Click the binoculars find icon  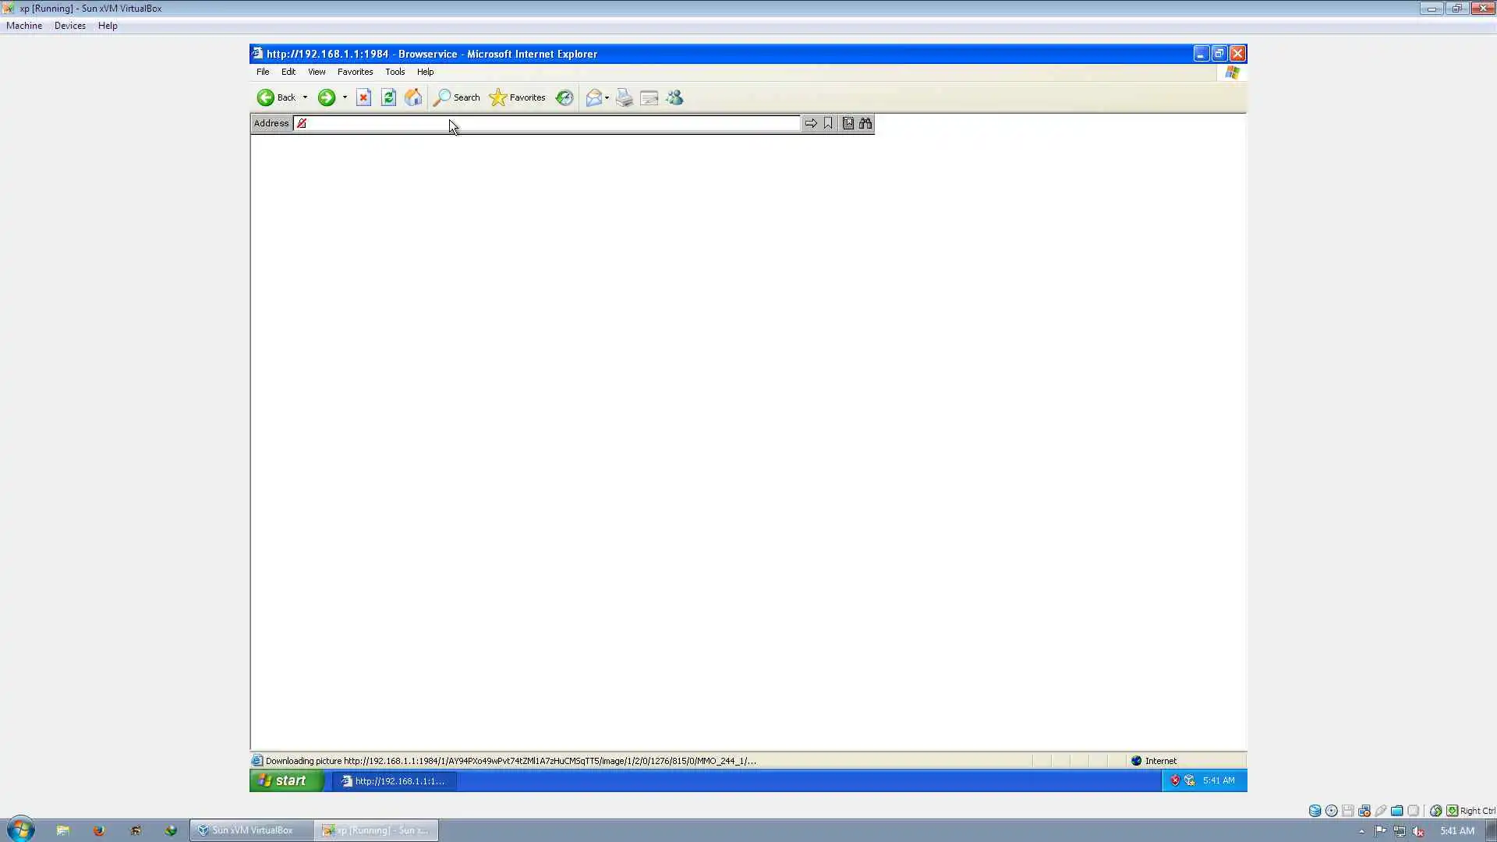coord(865,123)
